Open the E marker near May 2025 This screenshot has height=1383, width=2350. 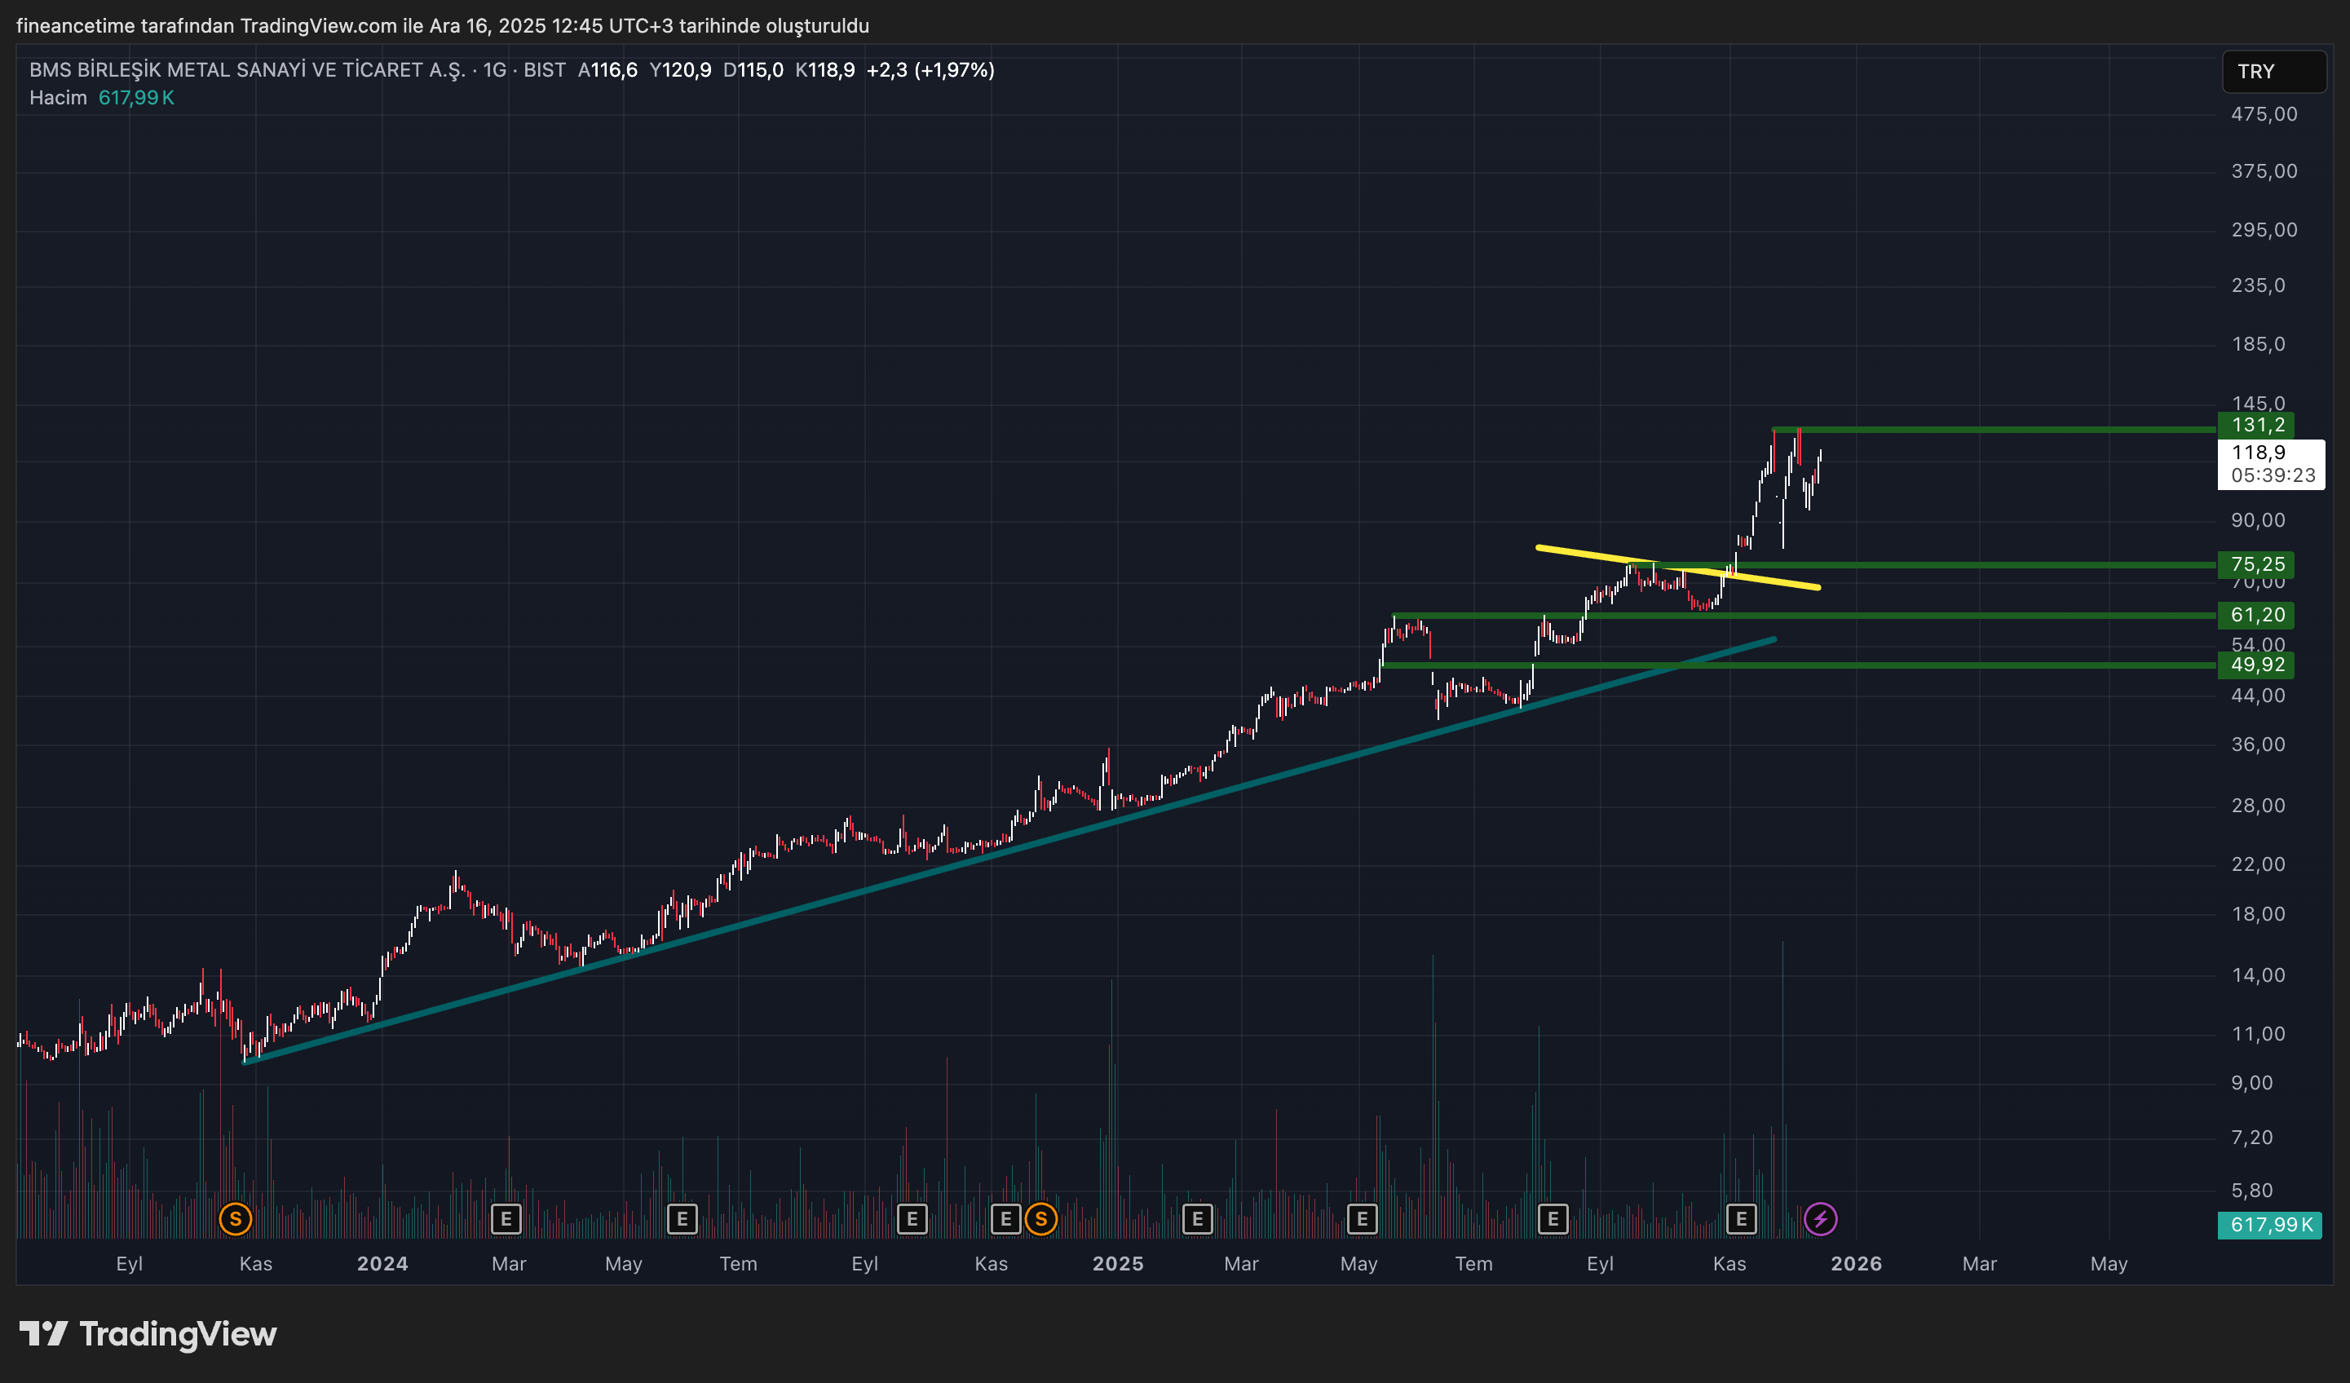(1362, 1218)
